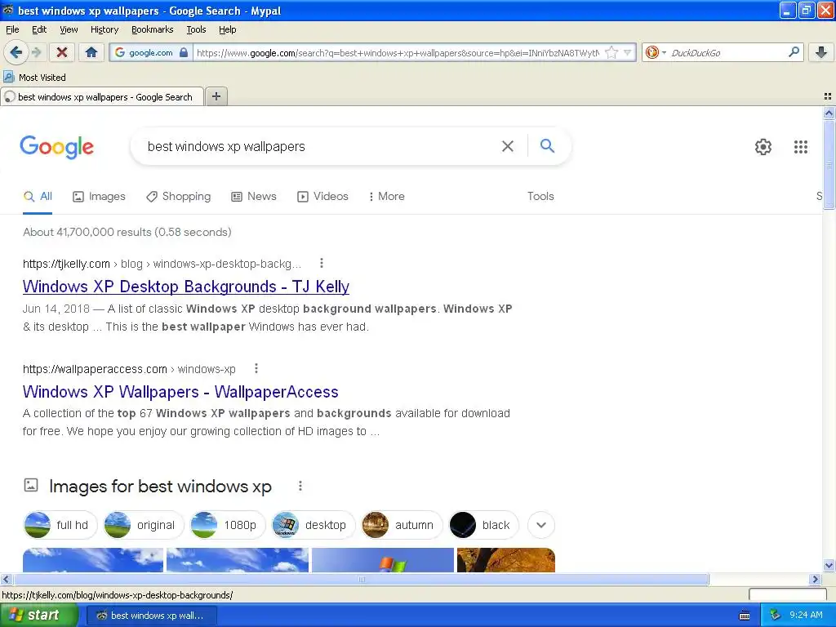The height and width of the screenshot is (627, 836).
Task: Stop loading with the red X button
Action: [x=62, y=52]
